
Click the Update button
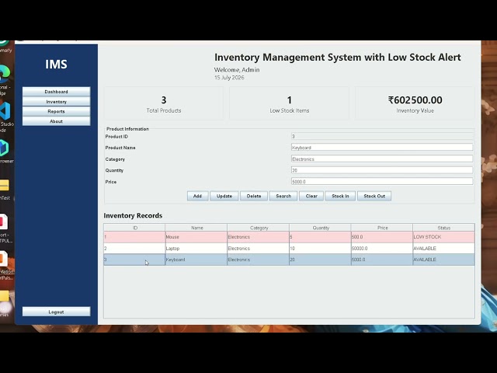[x=224, y=196]
